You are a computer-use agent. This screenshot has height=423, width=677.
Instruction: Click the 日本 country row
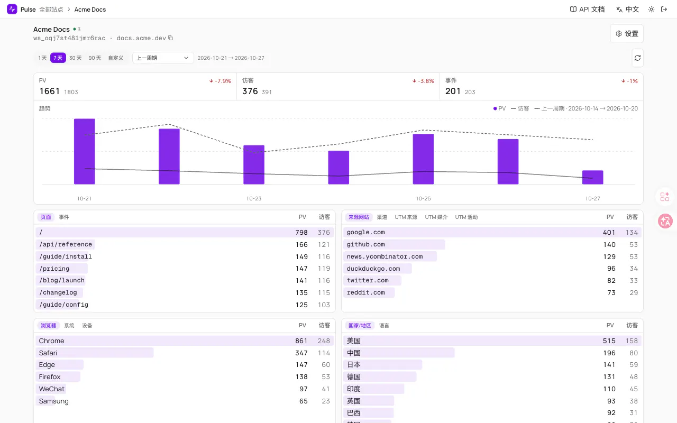coord(492,364)
